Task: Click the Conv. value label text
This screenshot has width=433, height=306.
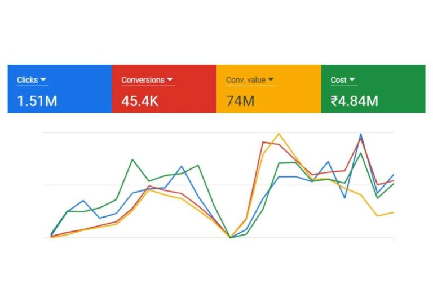Action: 245,80
